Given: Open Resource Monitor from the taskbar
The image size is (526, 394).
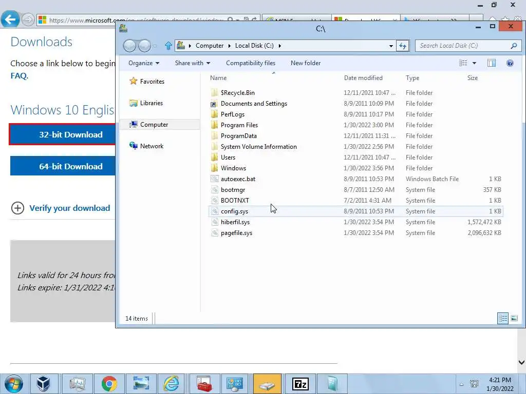Looking at the screenshot, I should pos(77,384).
